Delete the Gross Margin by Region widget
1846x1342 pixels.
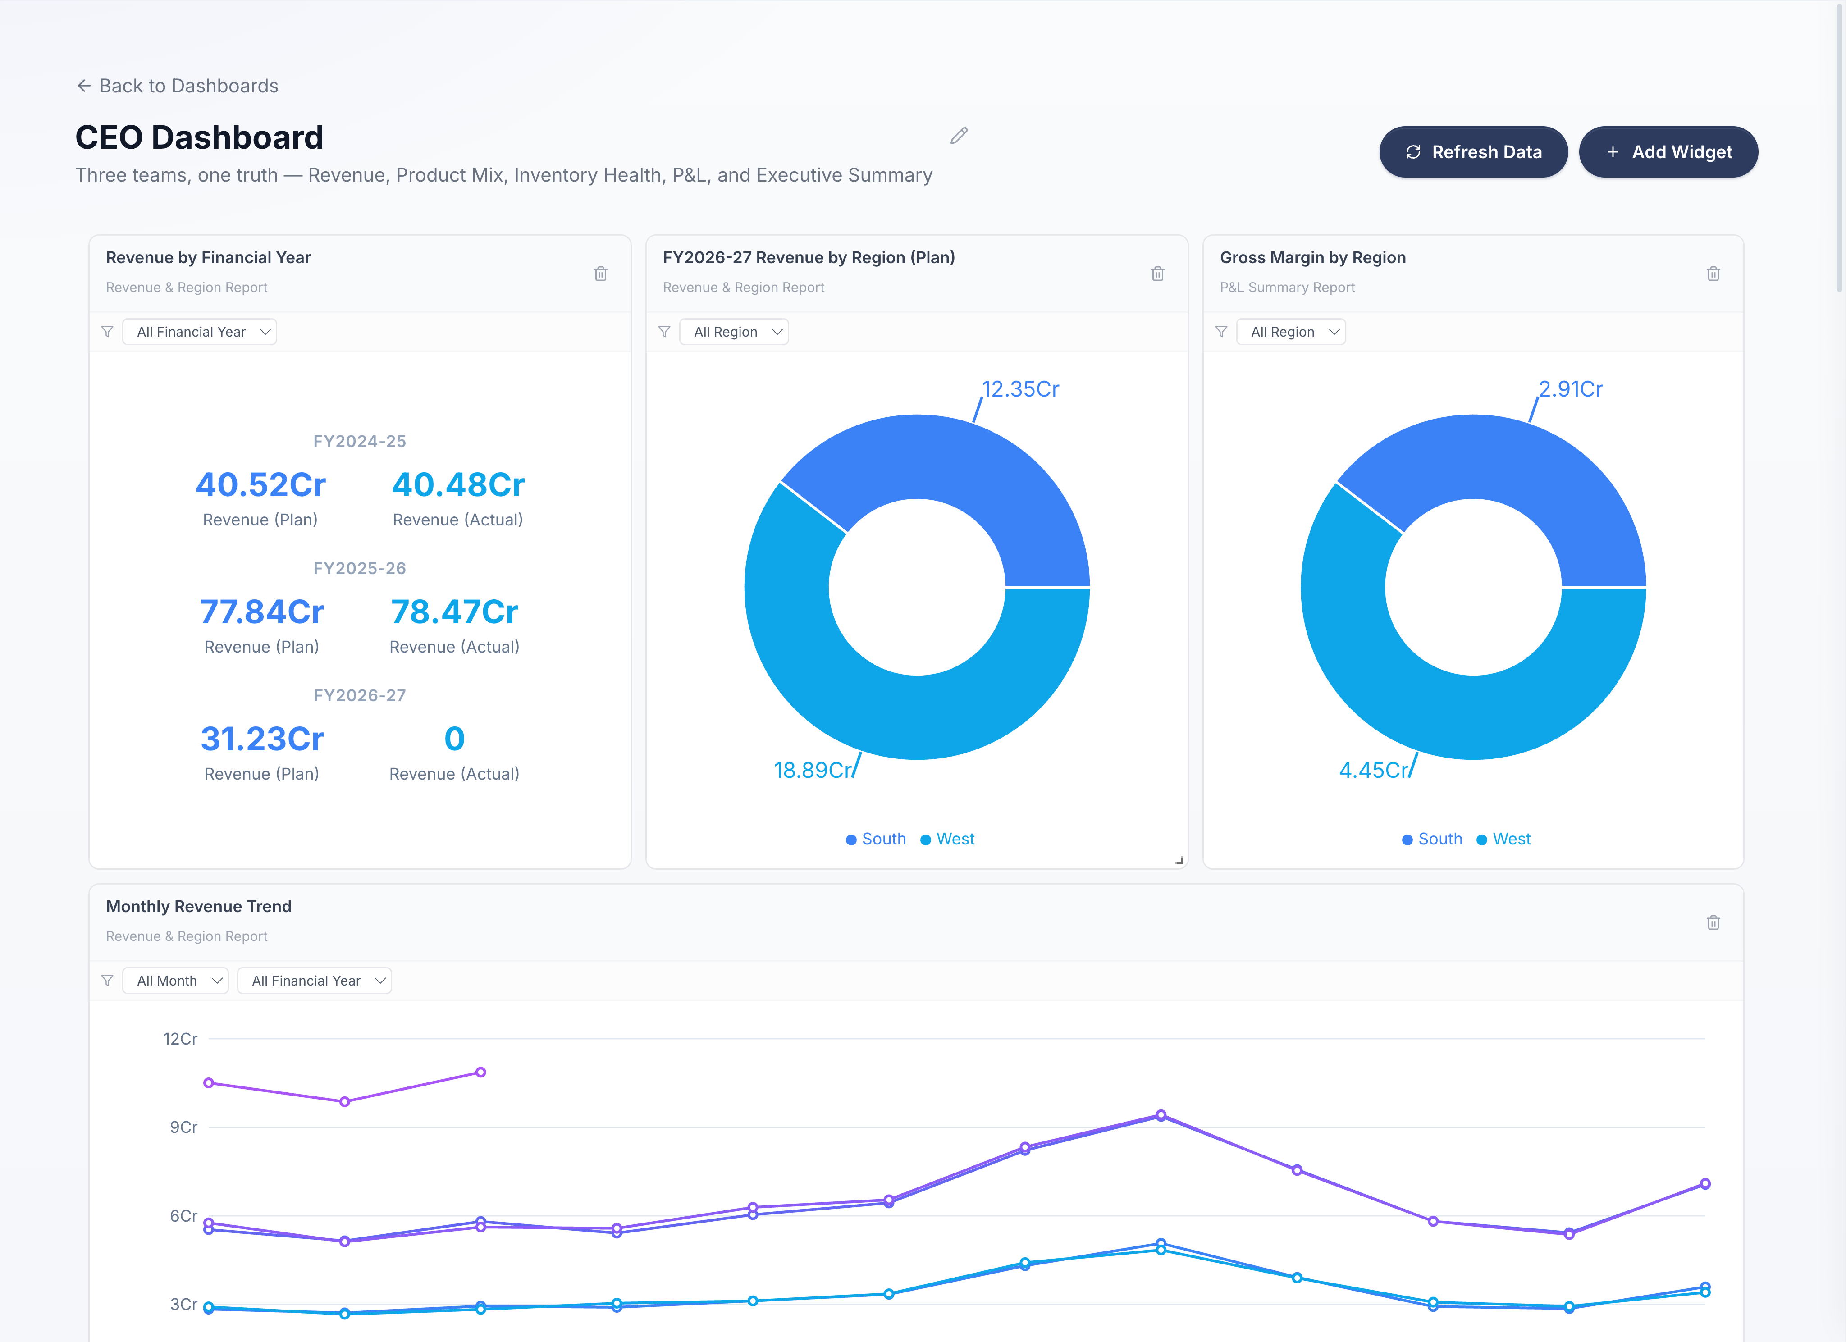(x=1713, y=274)
